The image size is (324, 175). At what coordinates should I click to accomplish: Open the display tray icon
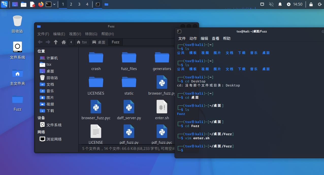[262, 4]
